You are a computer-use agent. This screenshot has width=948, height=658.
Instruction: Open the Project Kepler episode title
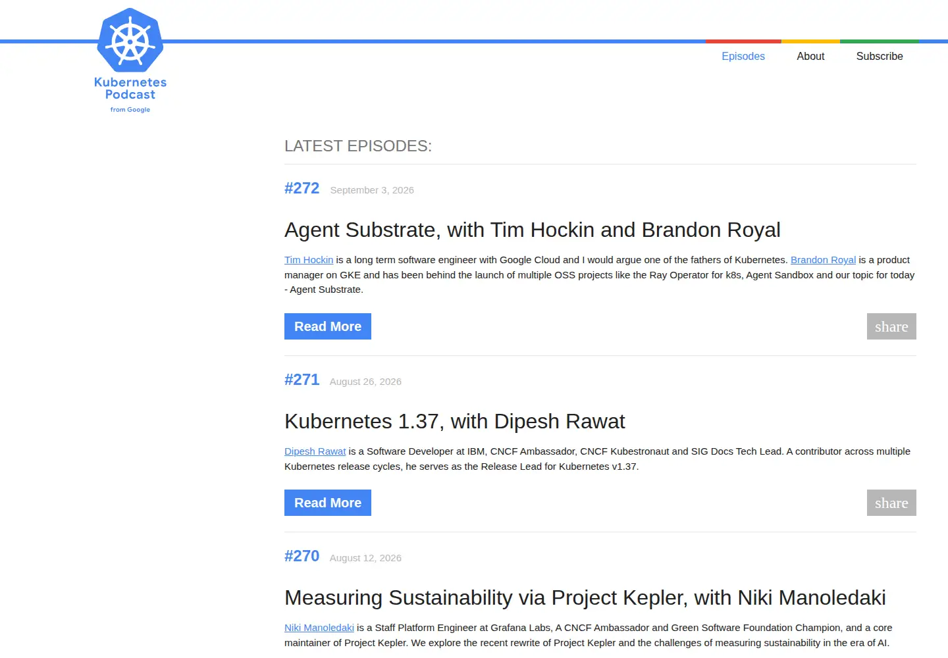point(585,597)
